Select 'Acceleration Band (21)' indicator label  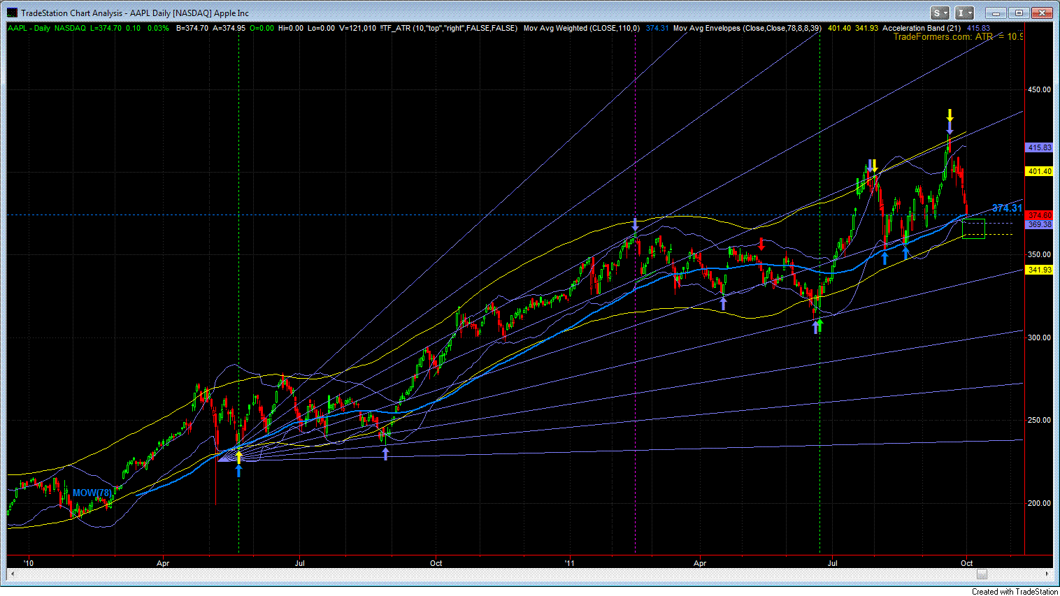point(922,28)
